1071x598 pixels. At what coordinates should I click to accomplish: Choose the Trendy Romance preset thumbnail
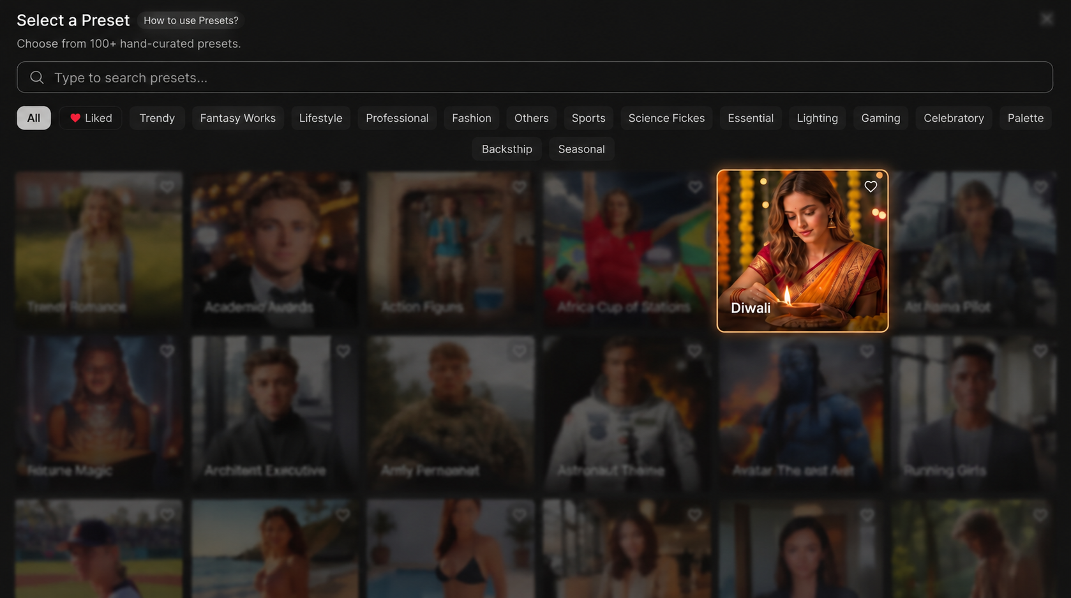pos(99,250)
